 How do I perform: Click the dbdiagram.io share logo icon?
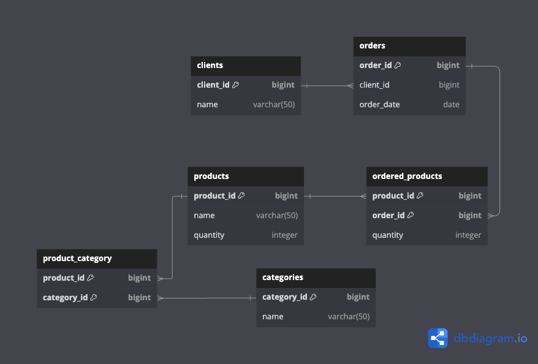[438, 338]
